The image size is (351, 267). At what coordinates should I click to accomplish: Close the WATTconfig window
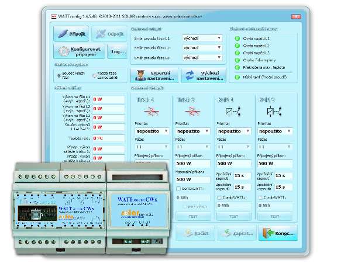[x=296, y=16]
